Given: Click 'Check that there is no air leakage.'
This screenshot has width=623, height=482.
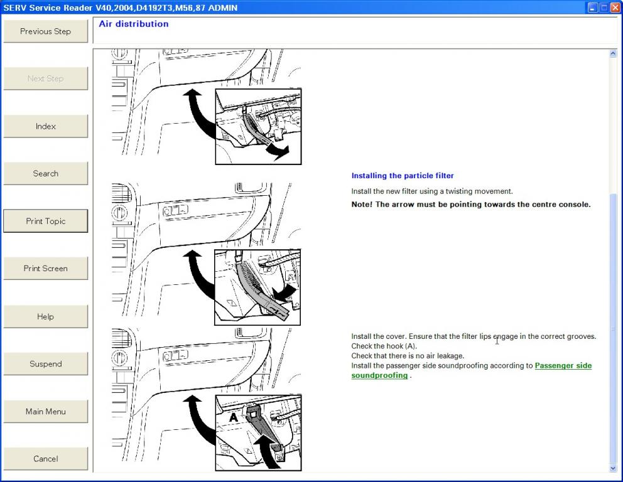Looking at the screenshot, I should [408, 356].
